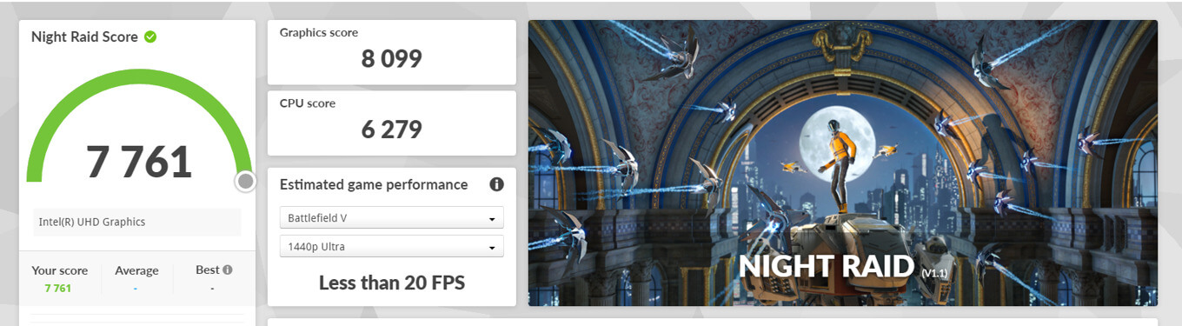Image resolution: width=1182 pixels, height=326 pixels.
Task: Click the green checkmark beside Night Raid Score
Action: [x=150, y=37]
